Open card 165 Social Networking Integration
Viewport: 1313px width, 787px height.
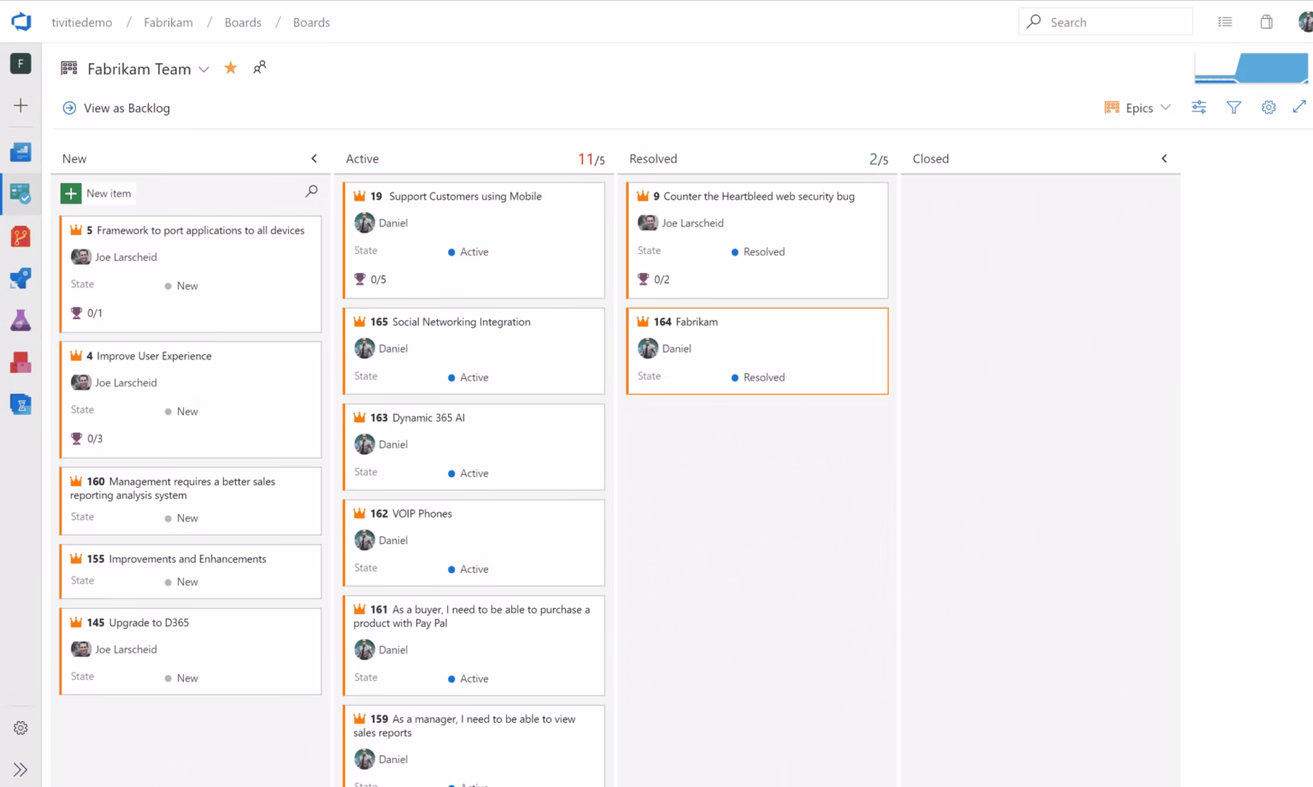(461, 322)
